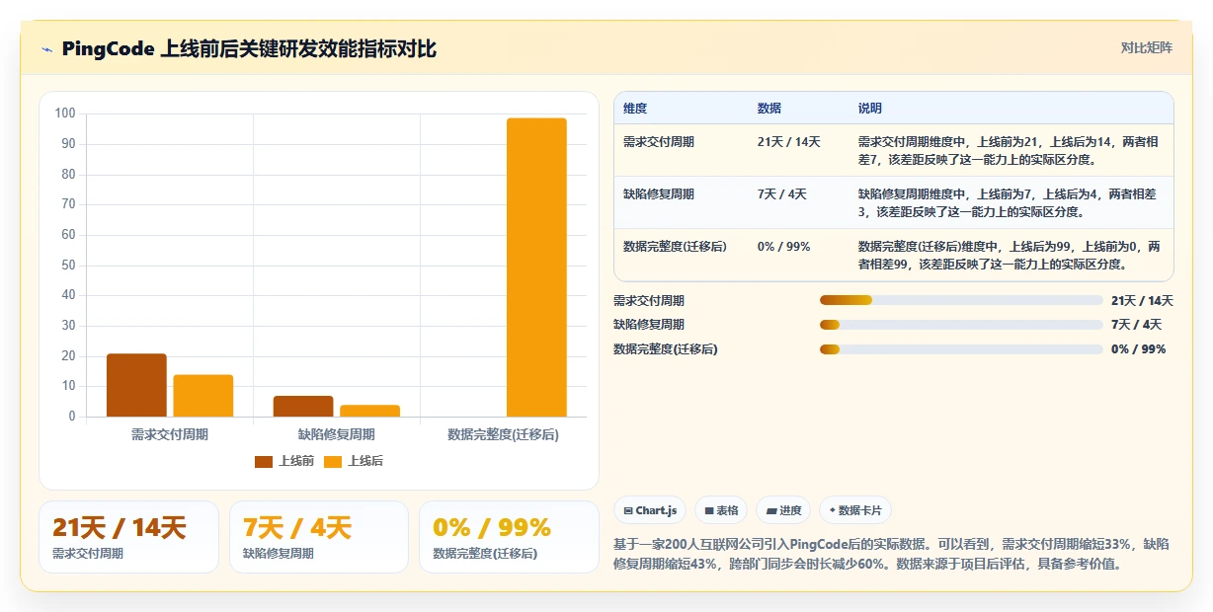
Task: Click the 上线前 bar for 缺陷修复周期
Action: click(x=303, y=407)
